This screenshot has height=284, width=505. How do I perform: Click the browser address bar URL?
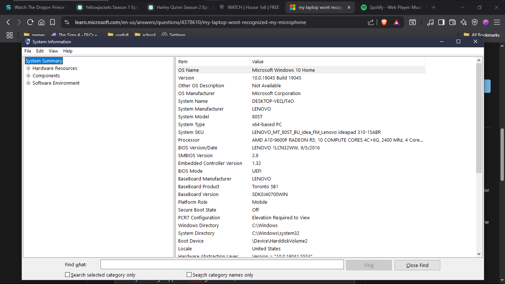190,22
